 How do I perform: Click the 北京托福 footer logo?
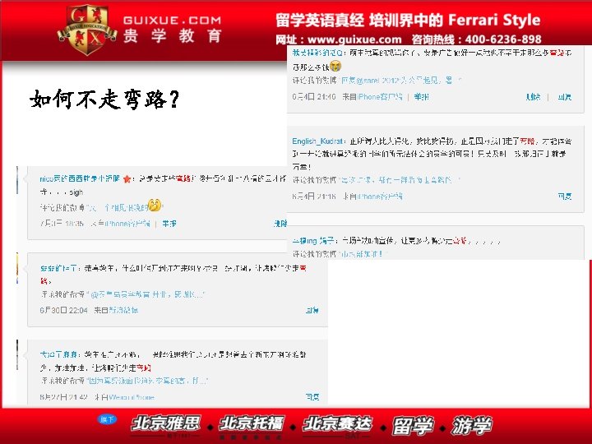point(251,423)
